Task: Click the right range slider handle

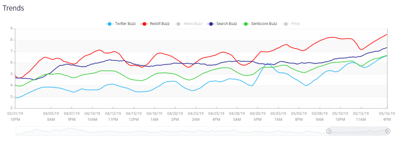Action: [388, 131]
